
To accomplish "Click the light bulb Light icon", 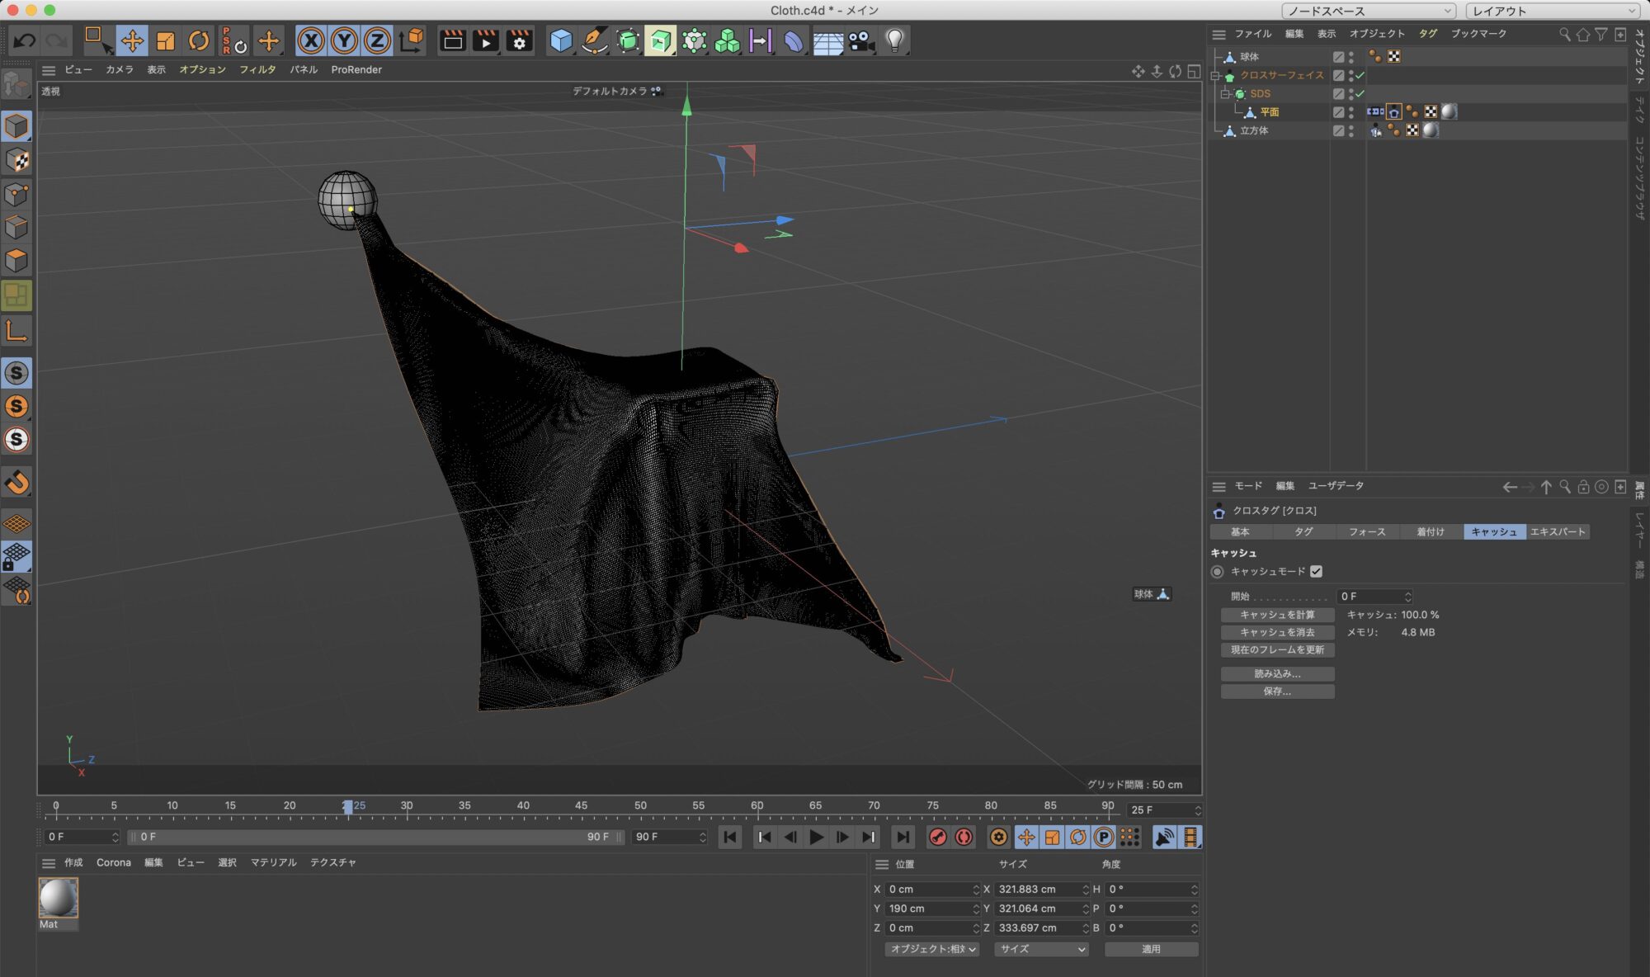I will [x=894, y=40].
